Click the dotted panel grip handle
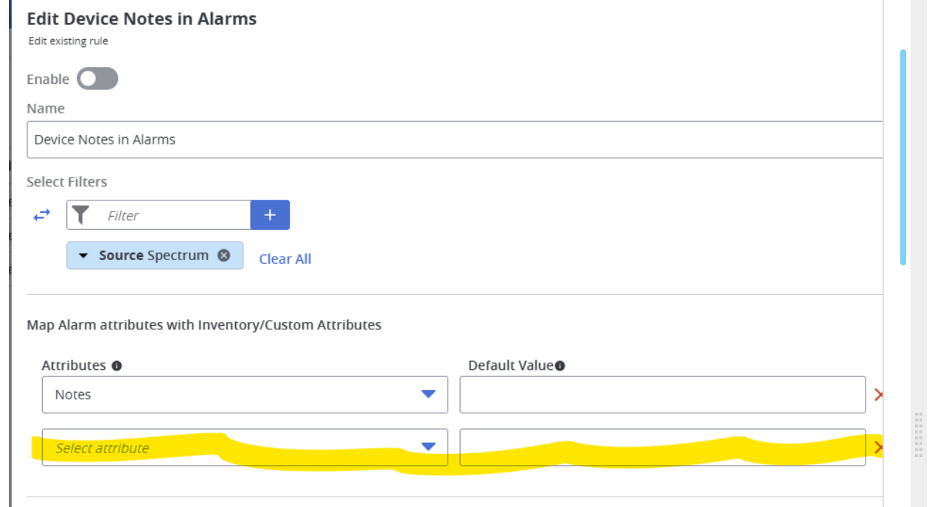 [919, 435]
